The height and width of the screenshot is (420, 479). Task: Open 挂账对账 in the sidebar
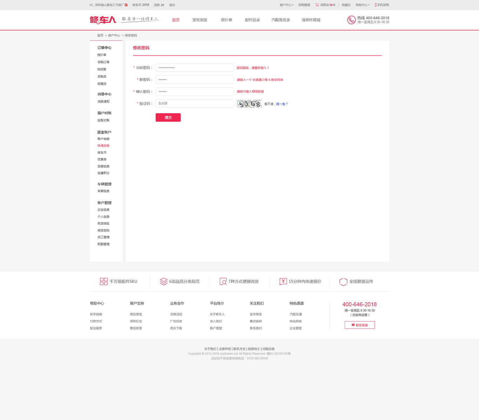pyautogui.click(x=103, y=121)
